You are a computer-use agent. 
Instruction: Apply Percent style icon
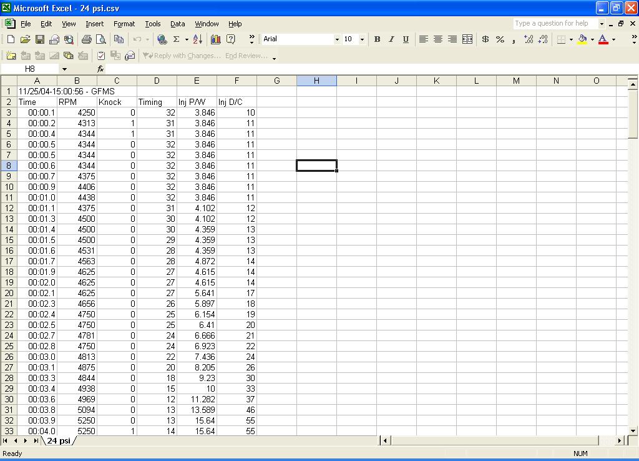point(500,39)
